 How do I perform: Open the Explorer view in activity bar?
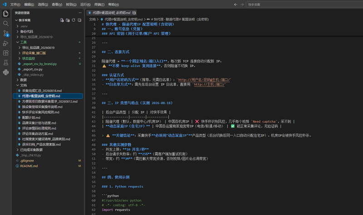point(6,14)
